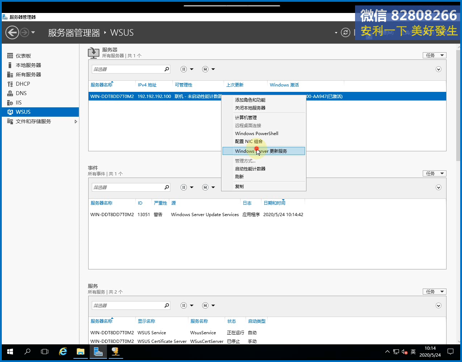Click search magnifier in Servers filter
Image resolution: width=462 pixels, height=362 pixels.
coord(167,69)
